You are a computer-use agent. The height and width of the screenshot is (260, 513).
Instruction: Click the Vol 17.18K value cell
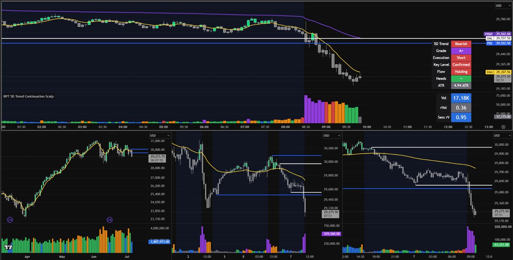pyautogui.click(x=461, y=98)
